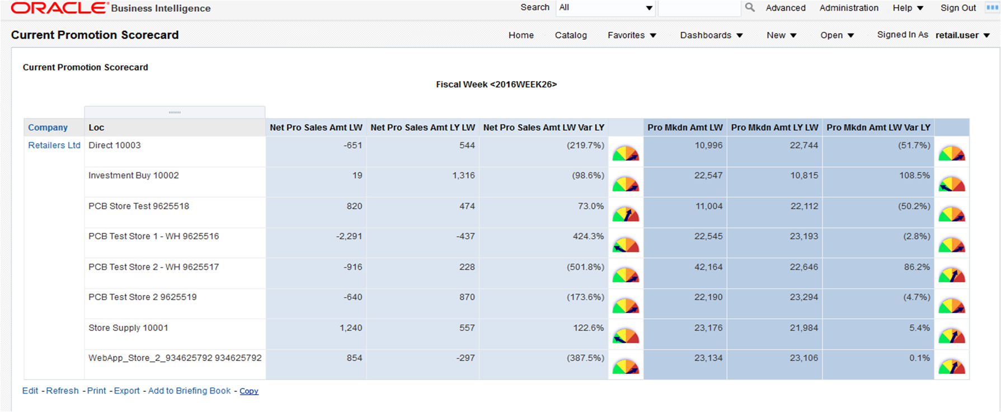Click sales variance gauge for WebApp_Store_2 row
The height and width of the screenshot is (412, 1001).
[626, 367]
